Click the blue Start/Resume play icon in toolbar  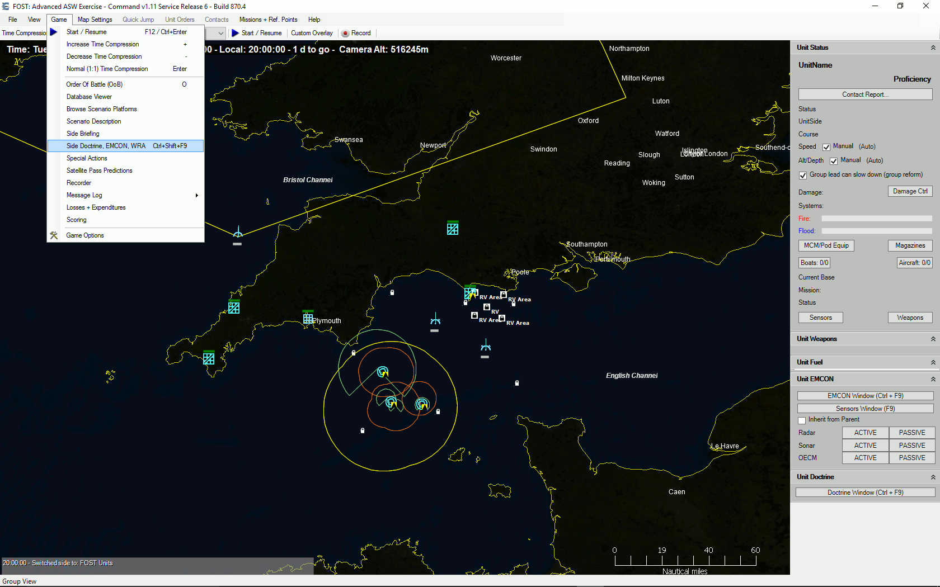(x=235, y=33)
